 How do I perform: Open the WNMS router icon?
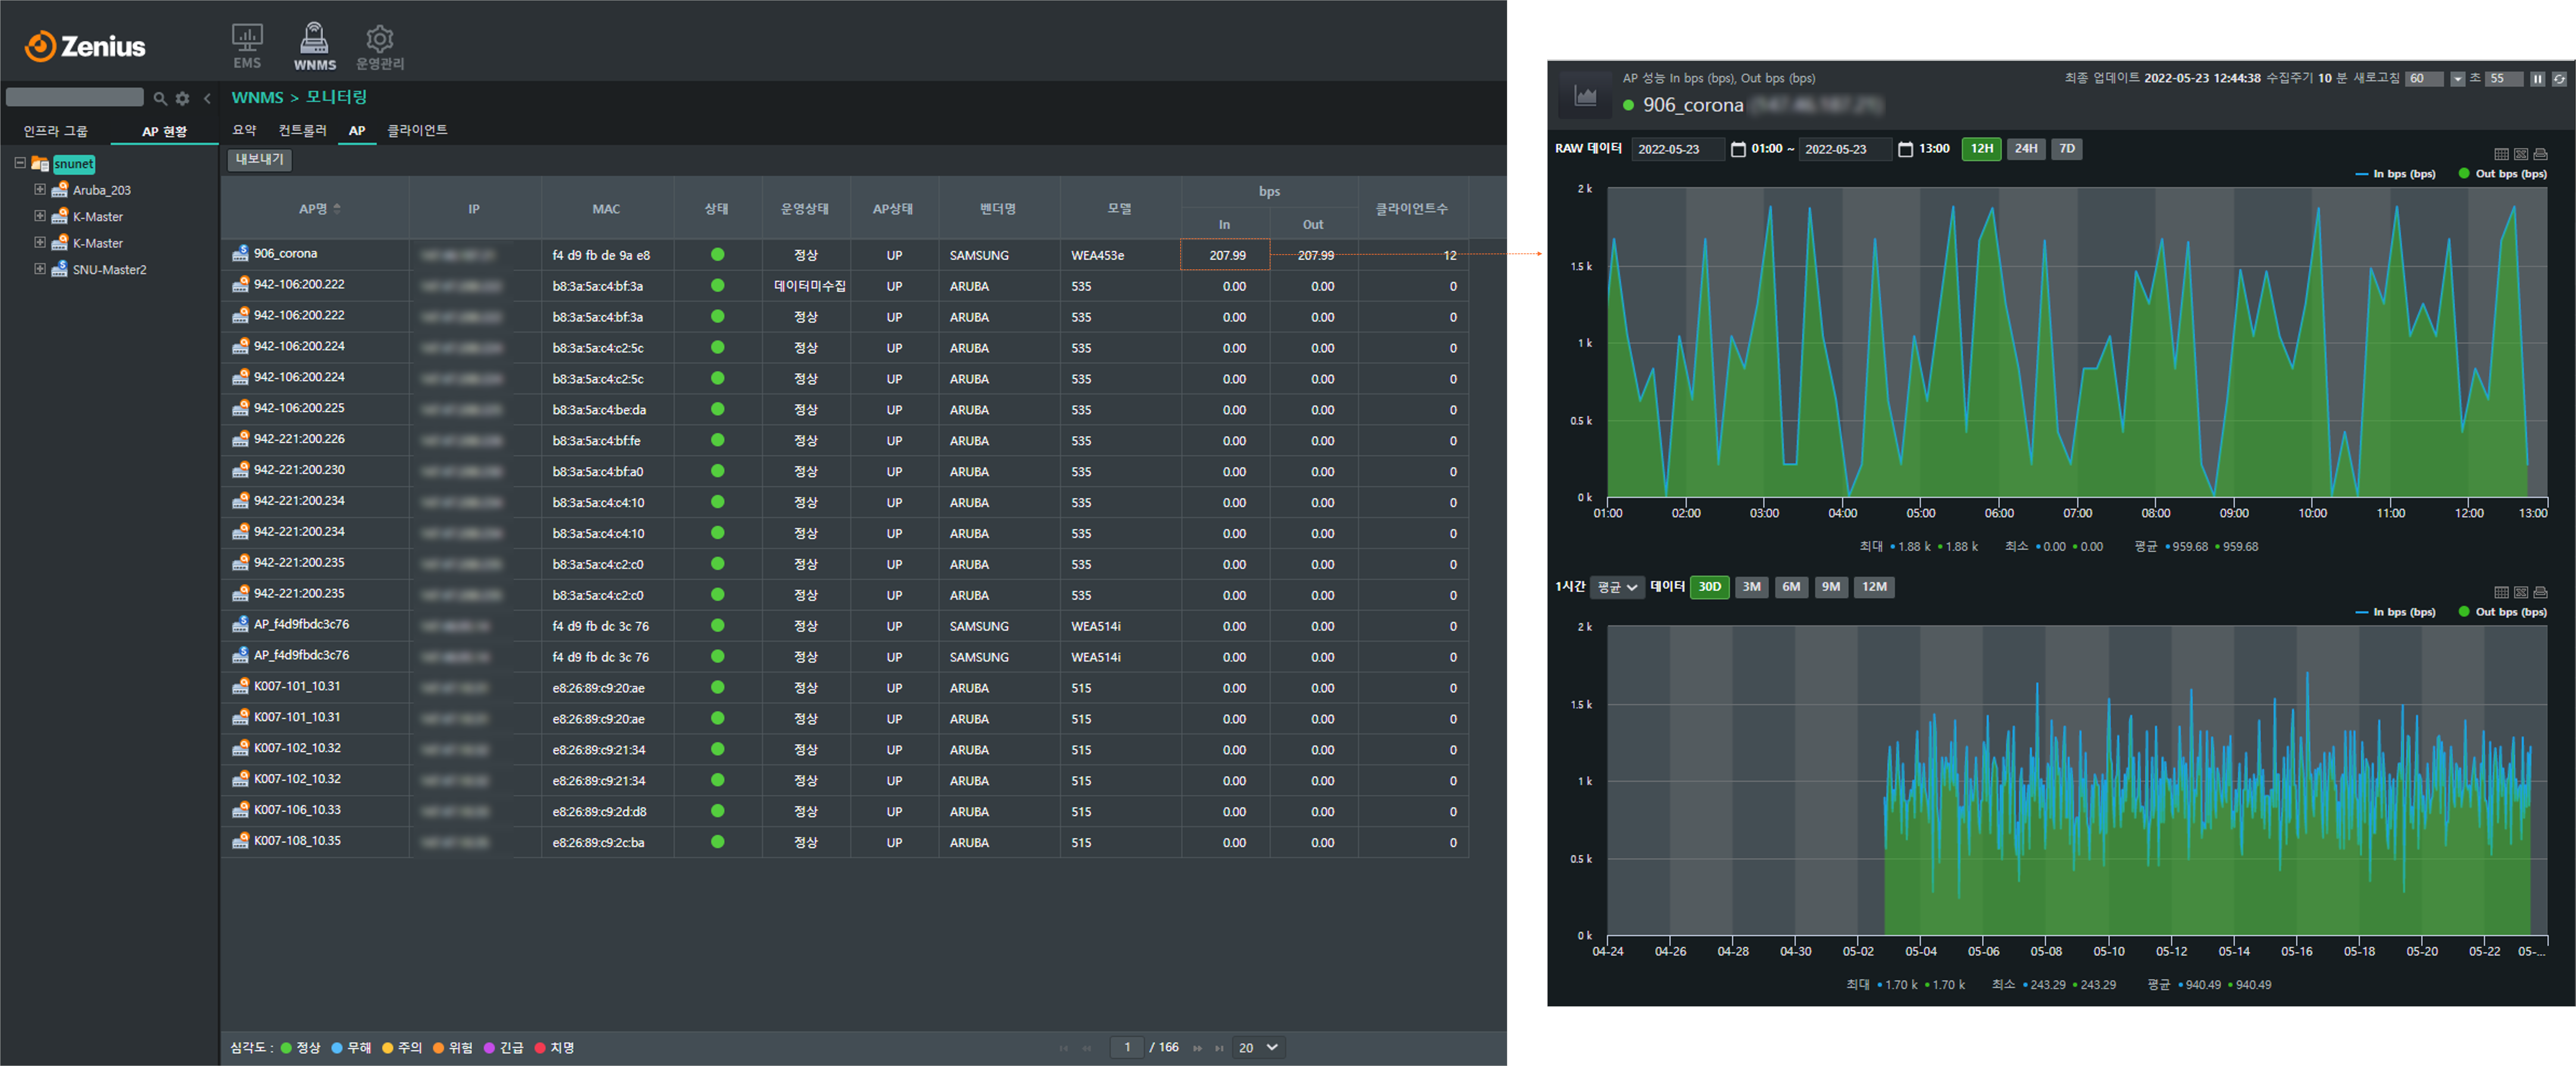(314, 45)
